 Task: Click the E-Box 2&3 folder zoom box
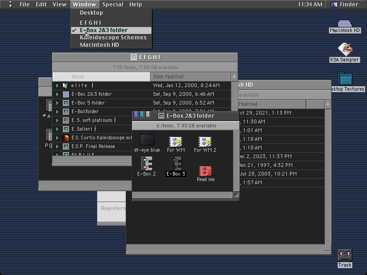tap(142, 114)
